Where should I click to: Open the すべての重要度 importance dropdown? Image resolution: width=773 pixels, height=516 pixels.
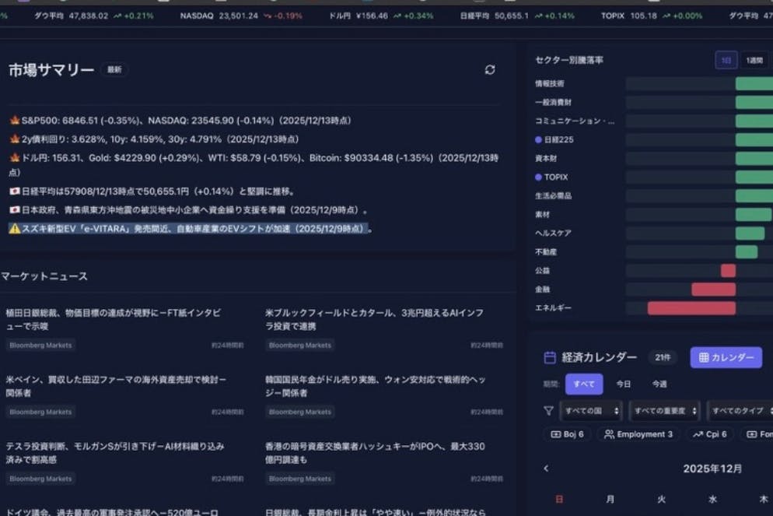point(663,410)
